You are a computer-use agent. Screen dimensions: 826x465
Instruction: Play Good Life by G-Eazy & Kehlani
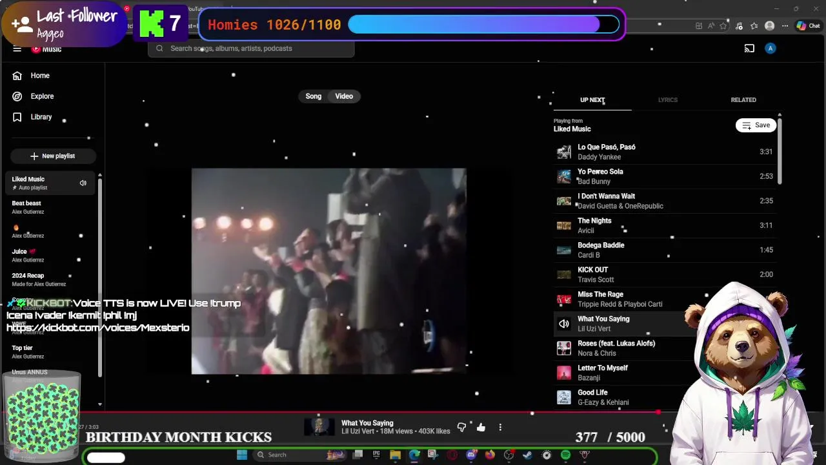pos(665,397)
